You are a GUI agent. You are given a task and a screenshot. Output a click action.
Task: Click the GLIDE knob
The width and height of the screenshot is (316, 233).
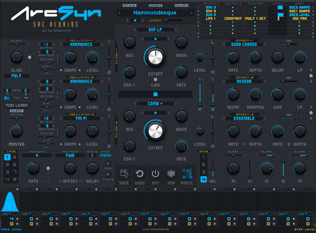coord(17,57)
